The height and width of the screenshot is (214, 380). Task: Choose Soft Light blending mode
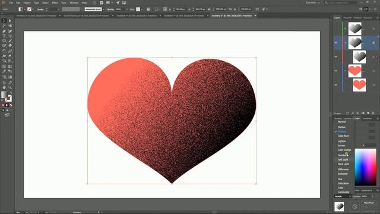tap(343, 160)
